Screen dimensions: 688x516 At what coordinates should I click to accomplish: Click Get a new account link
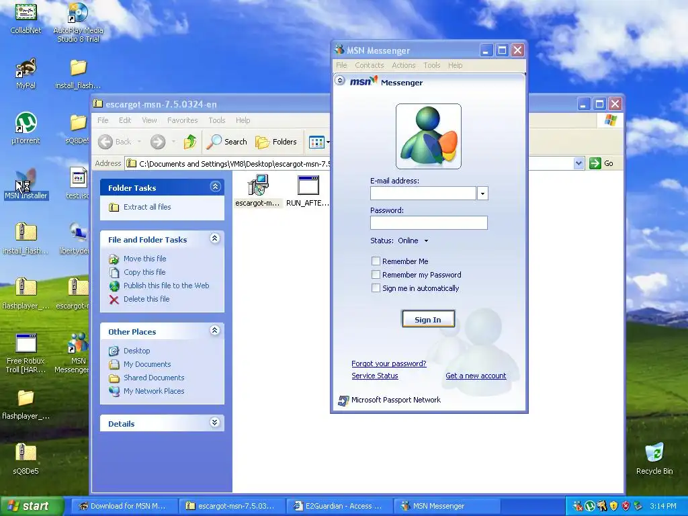[476, 376]
